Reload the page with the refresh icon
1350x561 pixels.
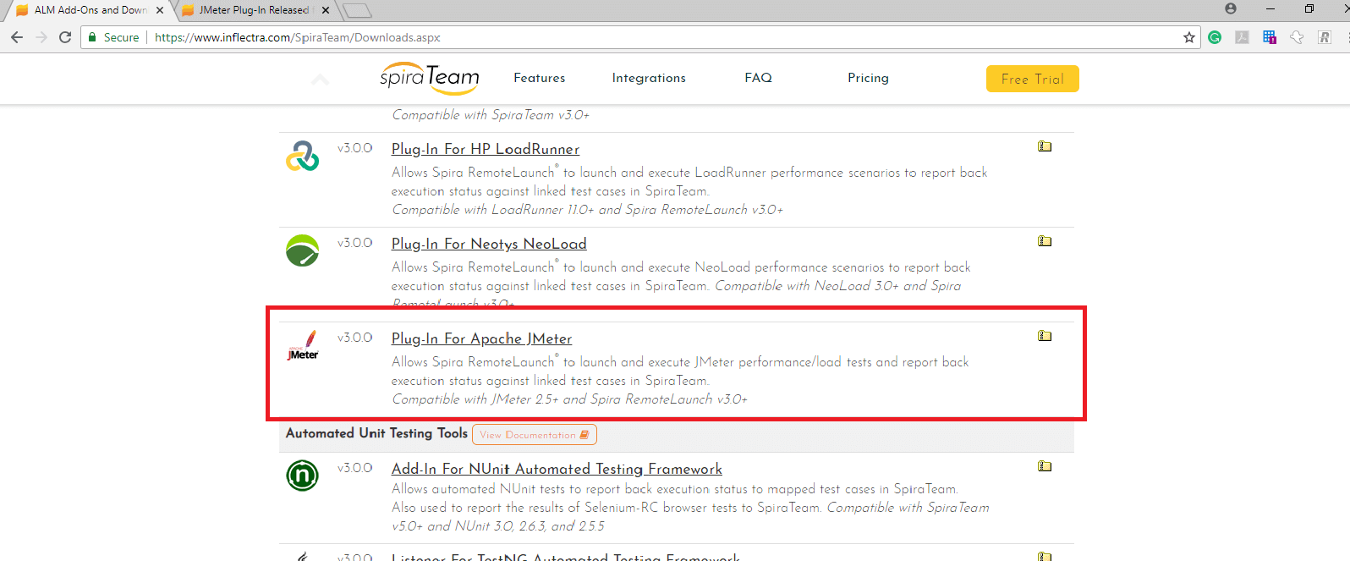(65, 37)
